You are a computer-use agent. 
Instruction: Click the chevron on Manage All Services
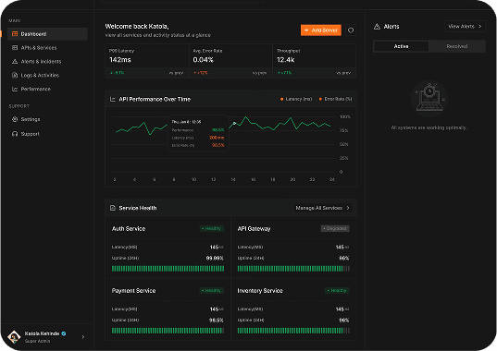click(x=348, y=208)
